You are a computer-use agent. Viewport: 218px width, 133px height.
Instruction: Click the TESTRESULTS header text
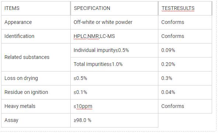tap(178, 8)
